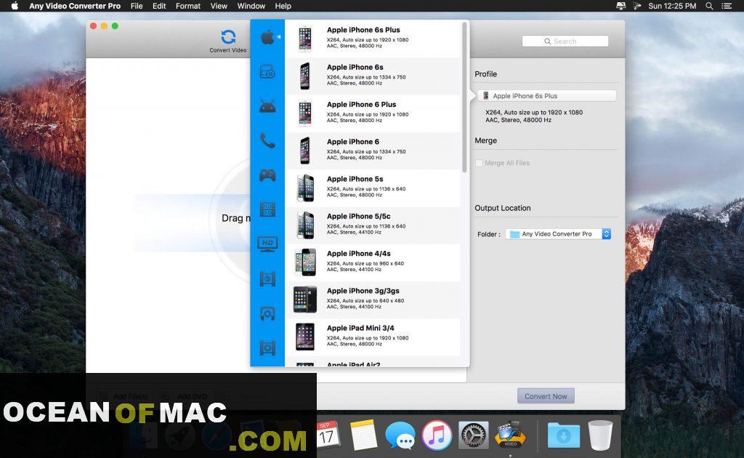
Task: Choose the Apple iPhone 6s profile
Action: coord(373,76)
